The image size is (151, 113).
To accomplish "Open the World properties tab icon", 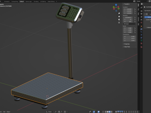I will coord(142,23).
